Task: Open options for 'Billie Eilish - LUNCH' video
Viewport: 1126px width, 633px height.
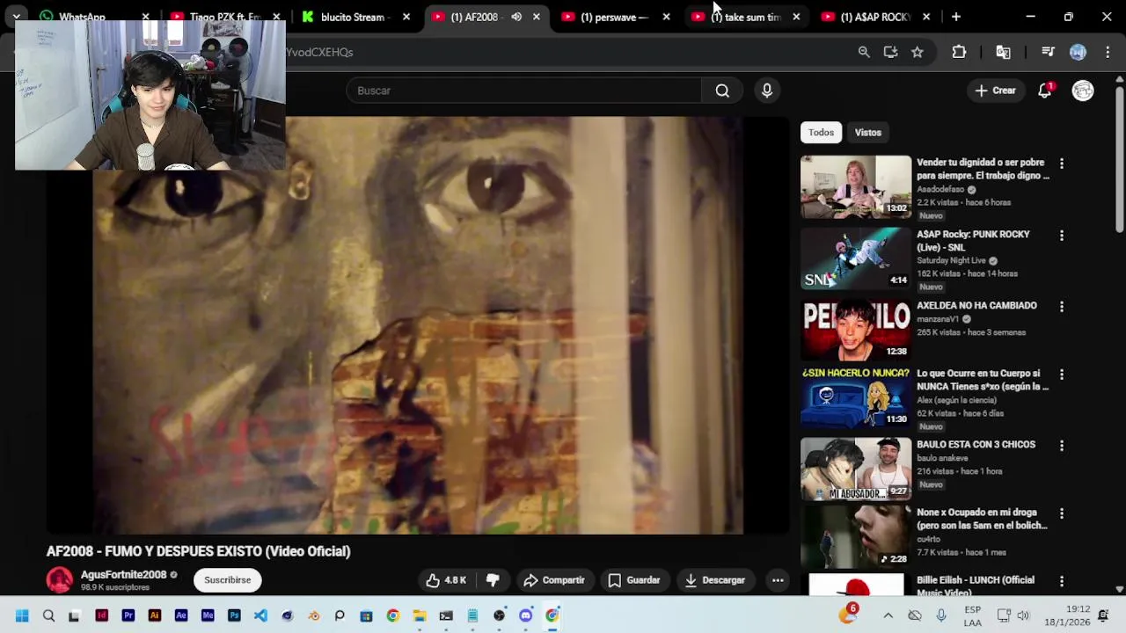Action: [x=1062, y=581]
